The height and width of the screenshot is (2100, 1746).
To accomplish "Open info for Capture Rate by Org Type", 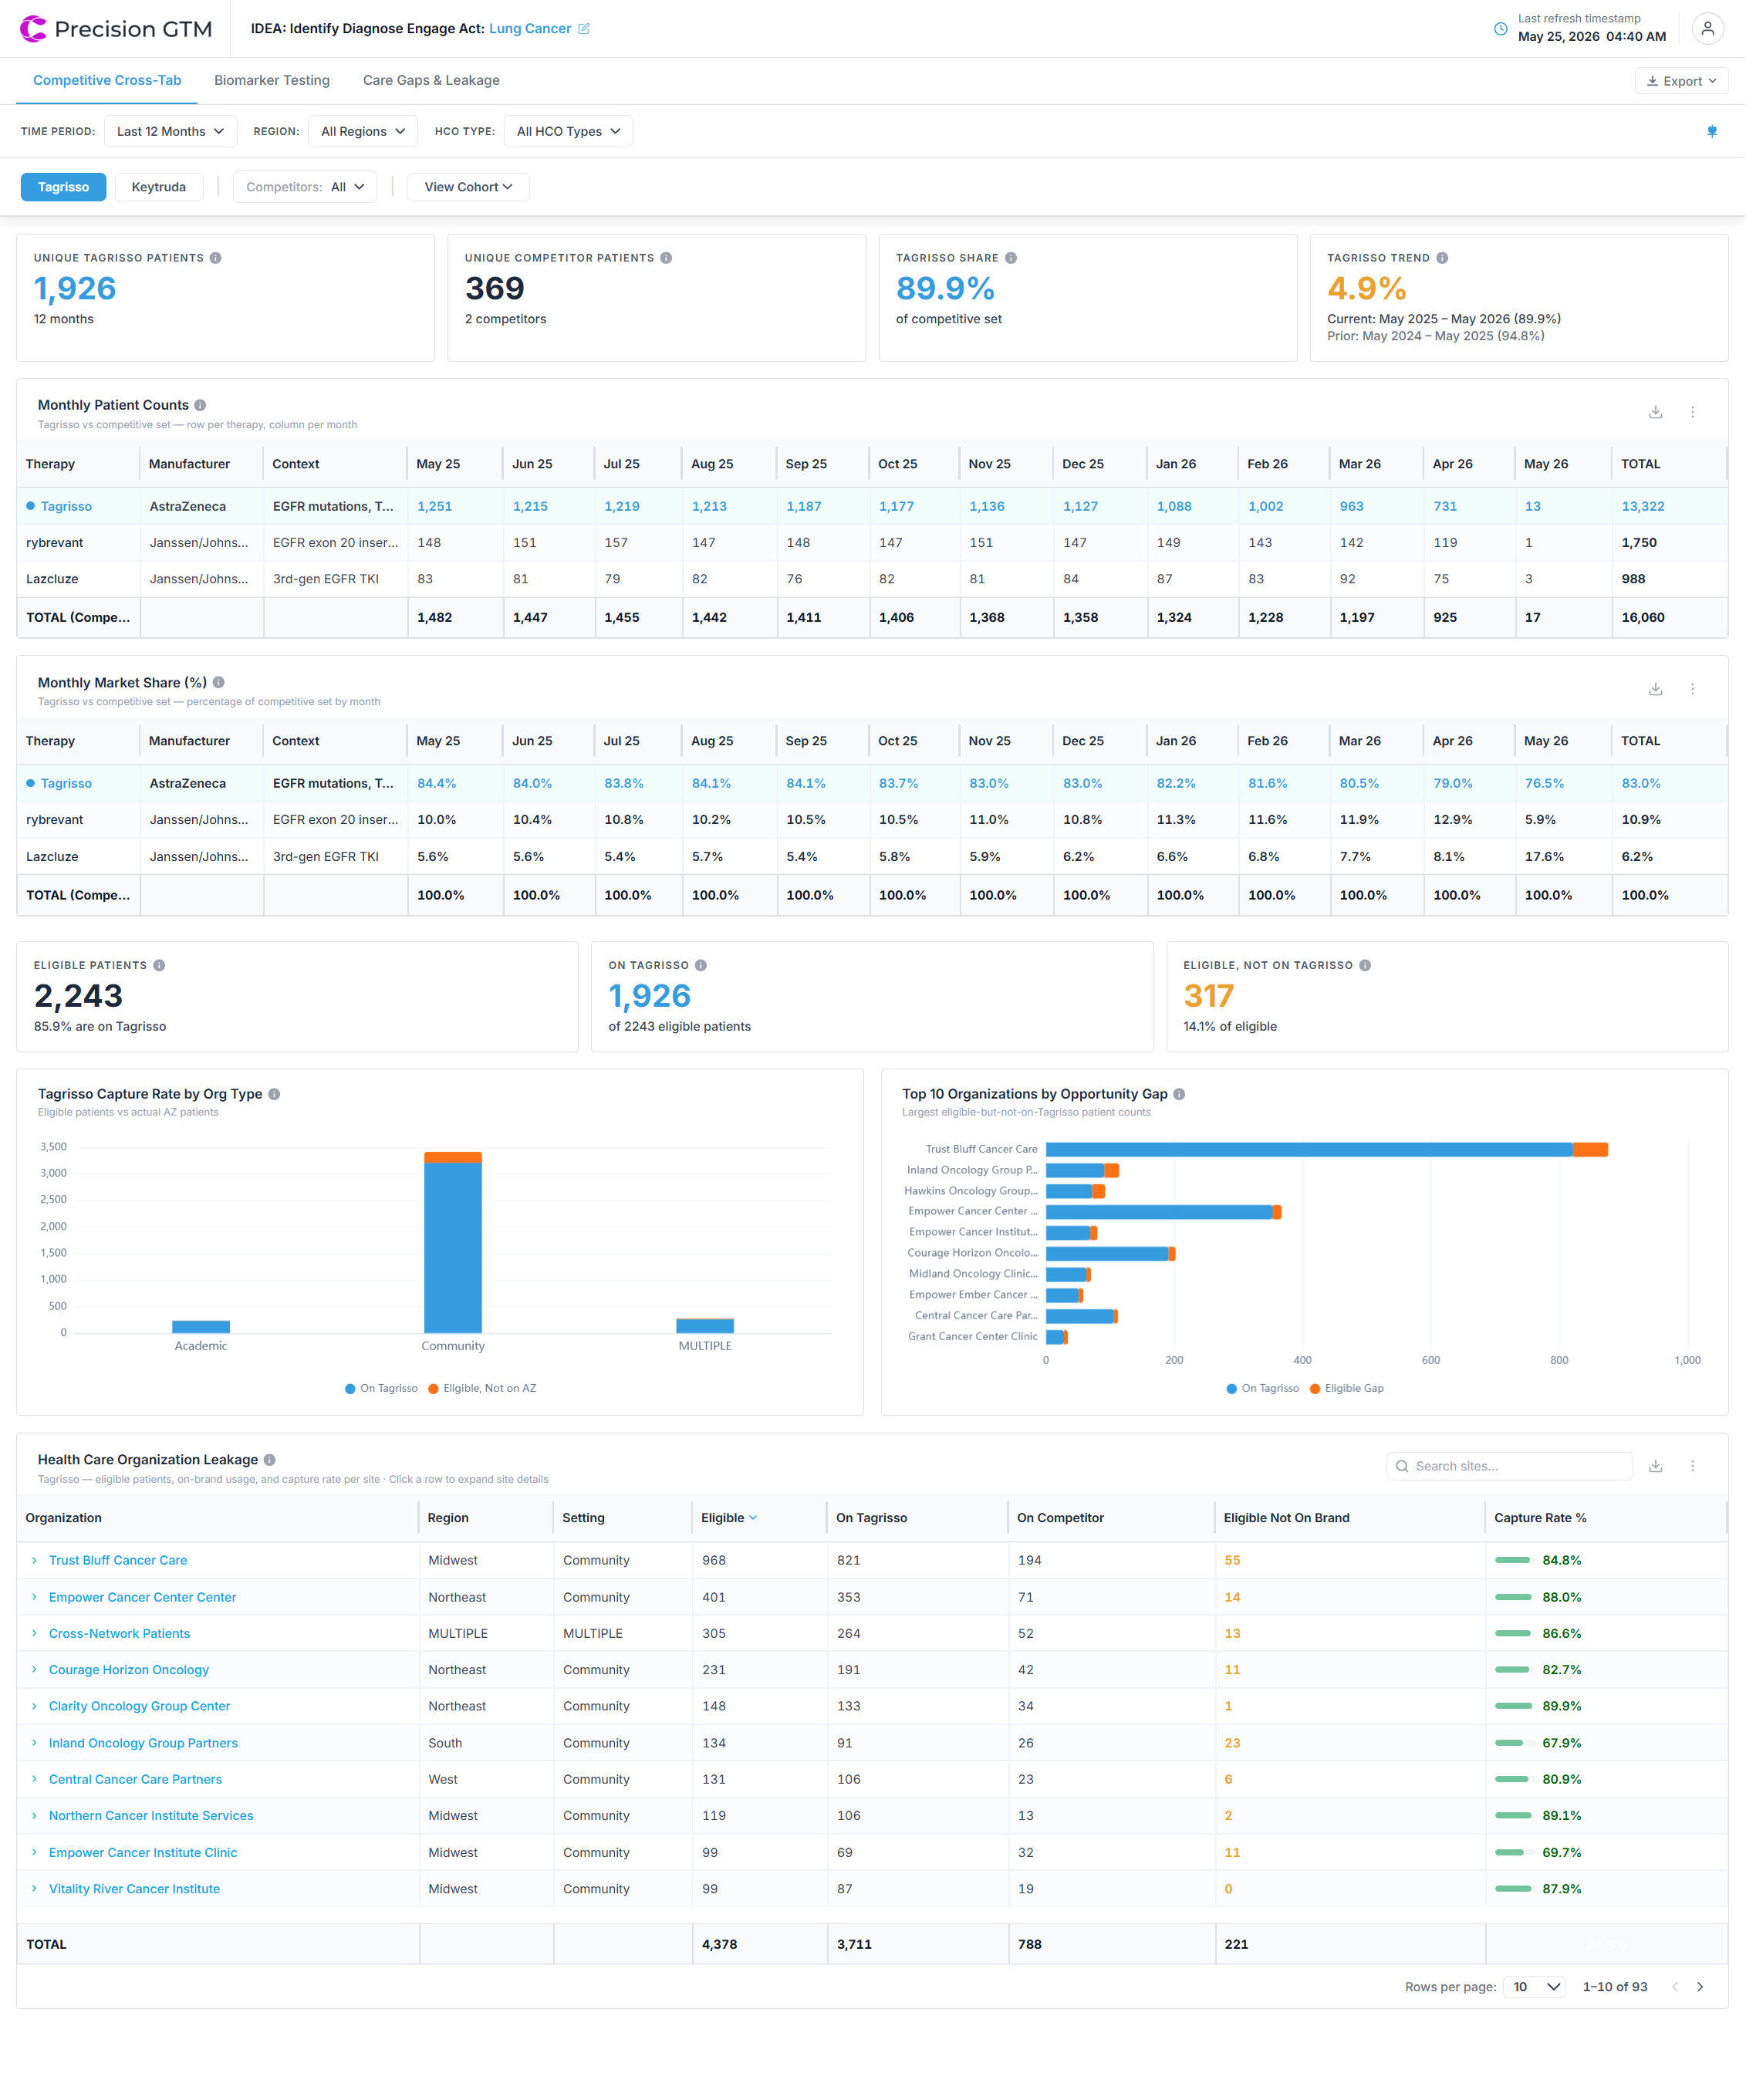I will tap(274, 1094).
